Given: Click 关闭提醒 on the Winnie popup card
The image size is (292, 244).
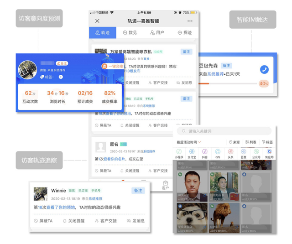Looking at the screenshot, I should (x=74, y=221).
